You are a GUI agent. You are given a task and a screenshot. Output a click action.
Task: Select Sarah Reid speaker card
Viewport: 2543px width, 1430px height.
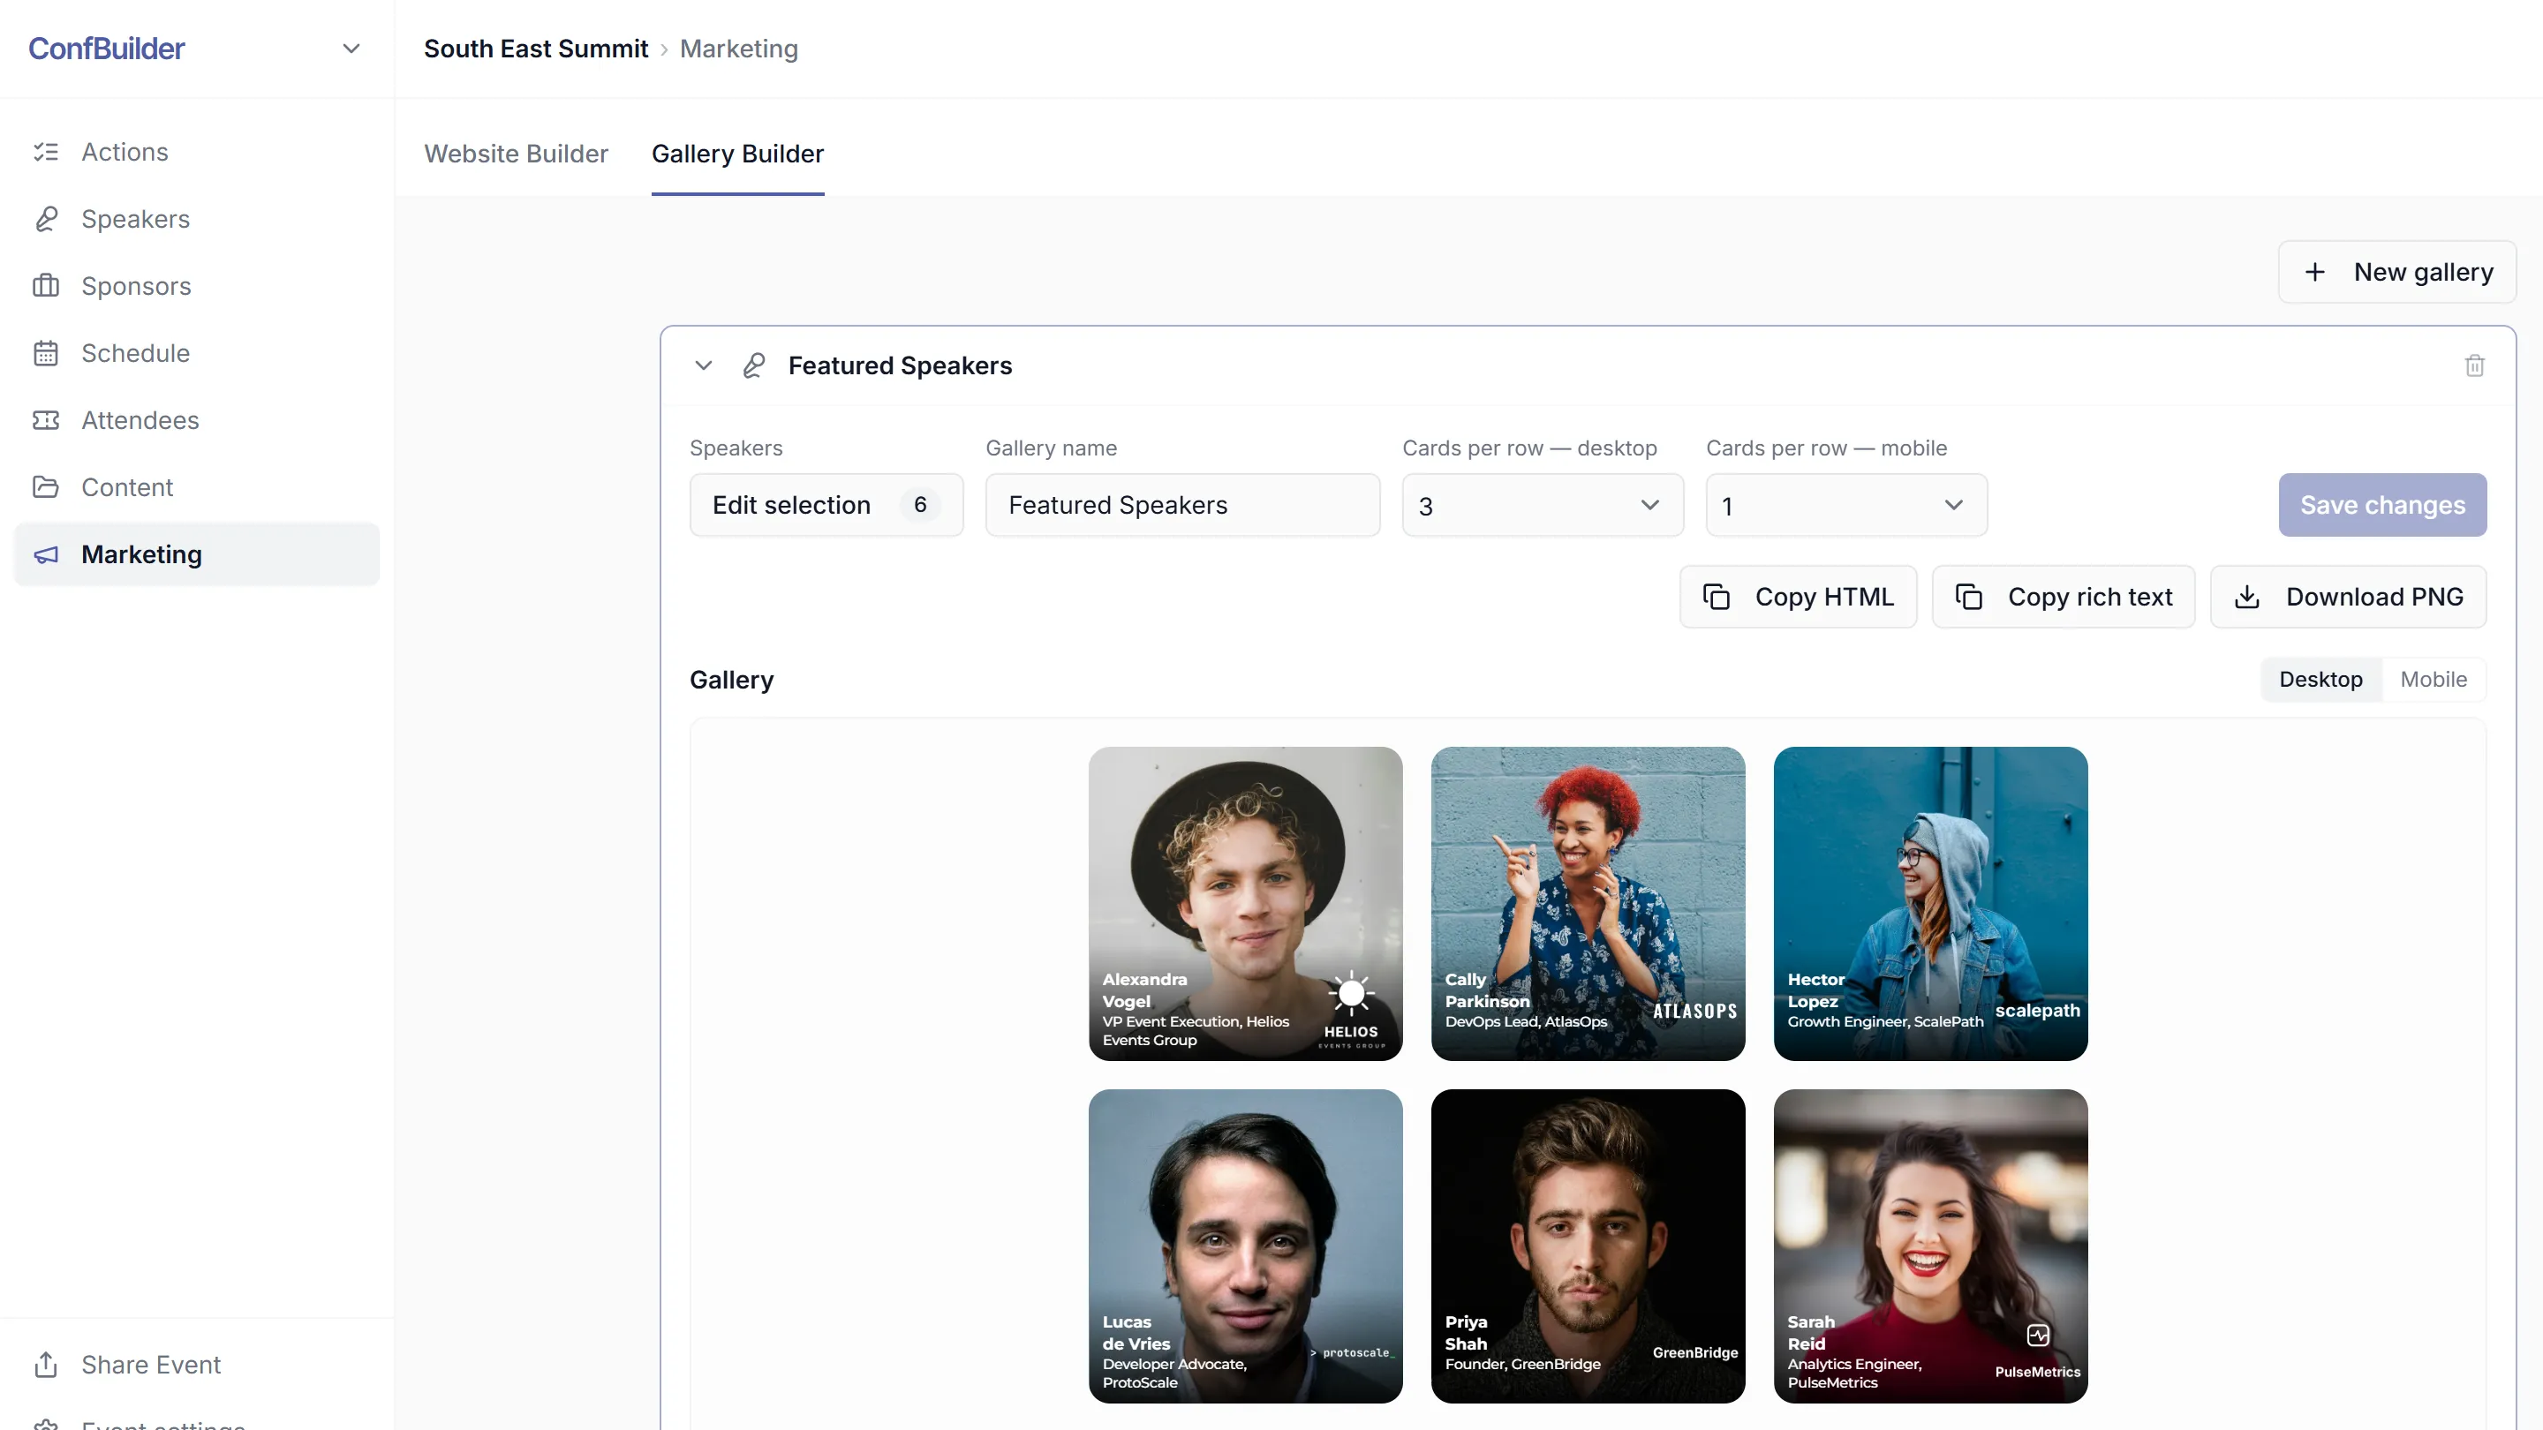click(x=1930, y=1246)
